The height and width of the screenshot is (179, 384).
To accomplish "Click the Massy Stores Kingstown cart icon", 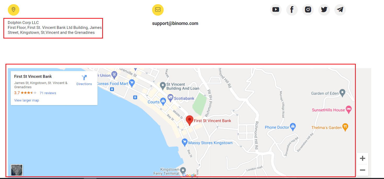I will point(185,142).
